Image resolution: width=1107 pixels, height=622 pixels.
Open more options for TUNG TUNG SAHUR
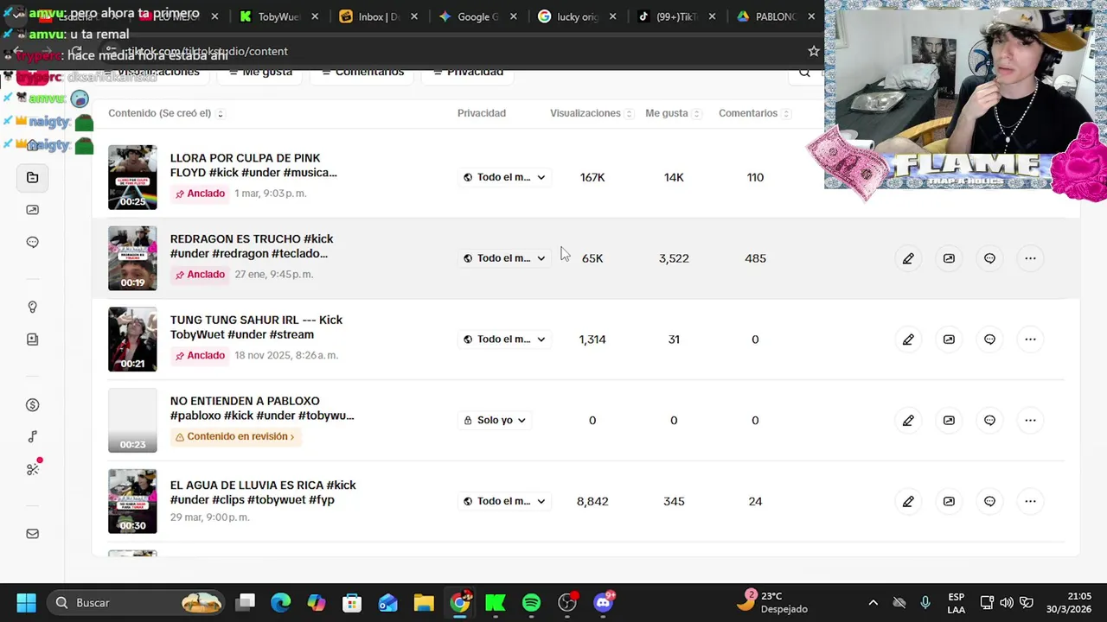[1030, 340]
